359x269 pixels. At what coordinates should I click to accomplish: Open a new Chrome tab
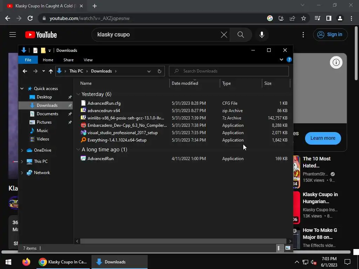pos(95,6)
